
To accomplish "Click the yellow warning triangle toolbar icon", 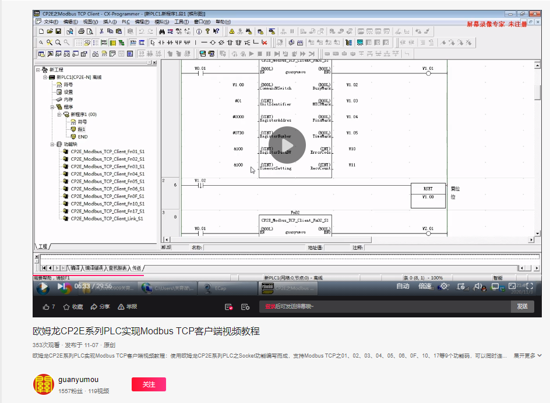I will tap(232, 31).
